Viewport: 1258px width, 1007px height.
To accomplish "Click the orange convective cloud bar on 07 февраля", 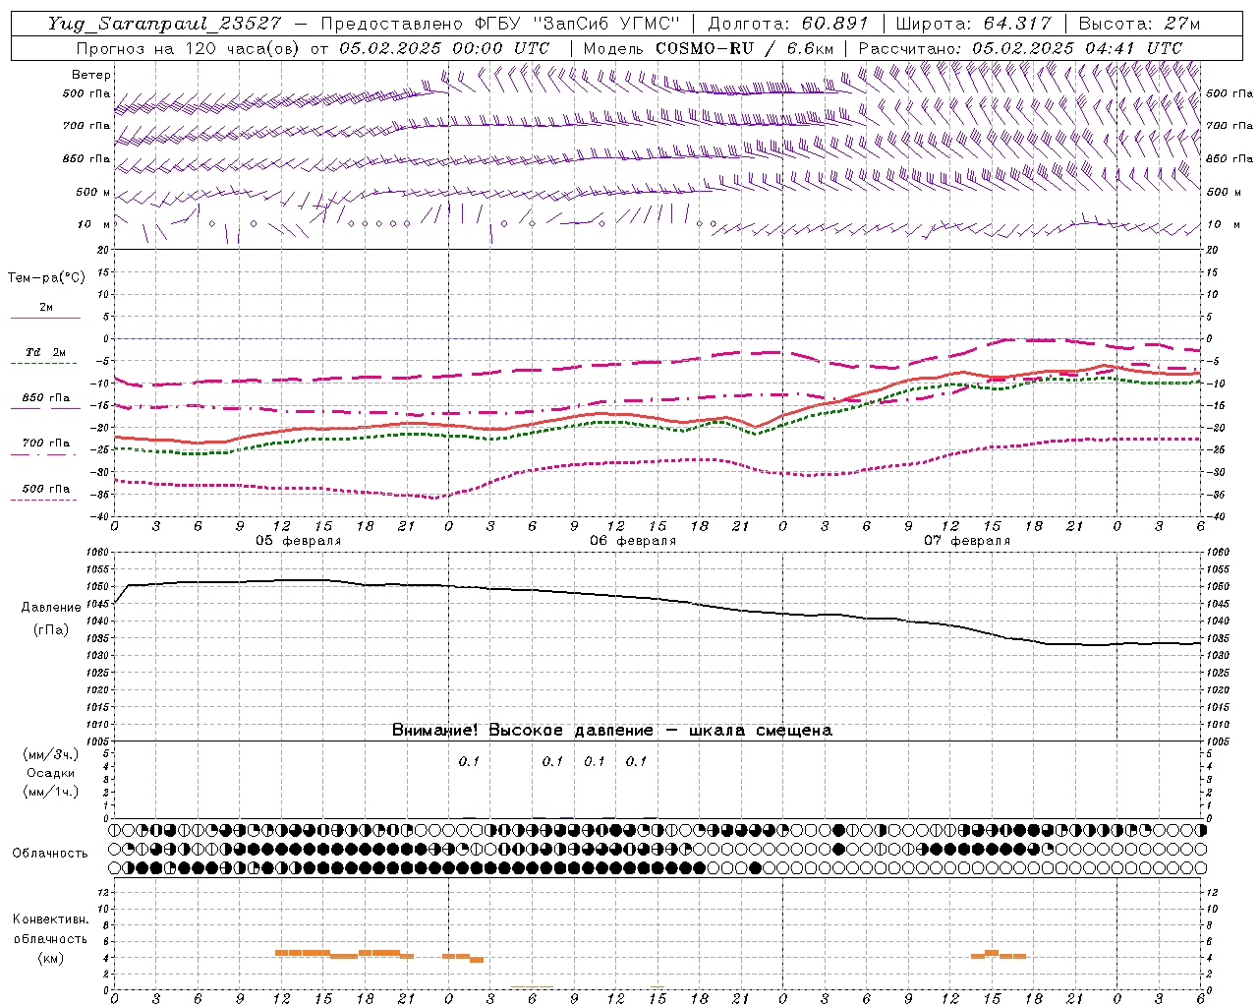I will click(x=999, y=955).
